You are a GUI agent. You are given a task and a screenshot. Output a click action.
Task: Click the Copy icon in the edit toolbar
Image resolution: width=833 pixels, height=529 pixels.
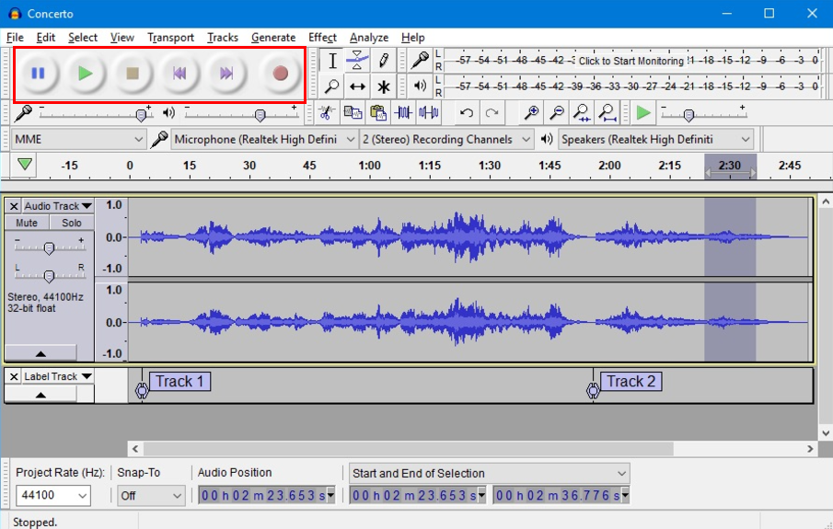[x=353, y=112]
